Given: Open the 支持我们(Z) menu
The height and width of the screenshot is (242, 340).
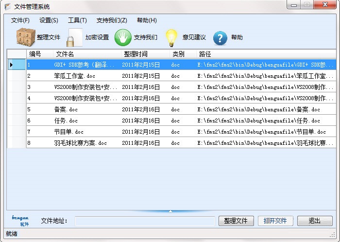Looking at the screenshot, I should click(112, 20).
